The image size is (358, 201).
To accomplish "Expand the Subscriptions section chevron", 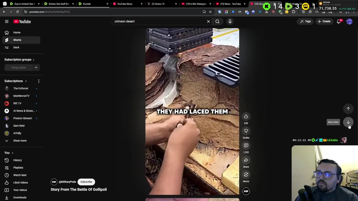I will [26, 81].
